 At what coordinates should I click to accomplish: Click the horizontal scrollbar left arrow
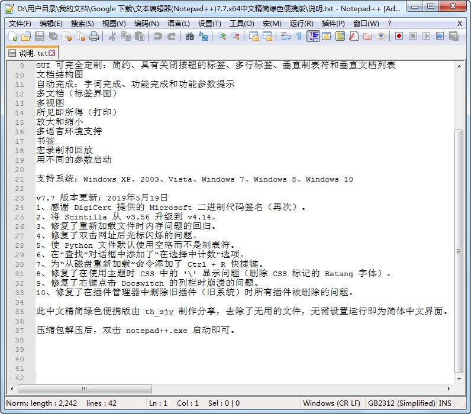(12, 389)
